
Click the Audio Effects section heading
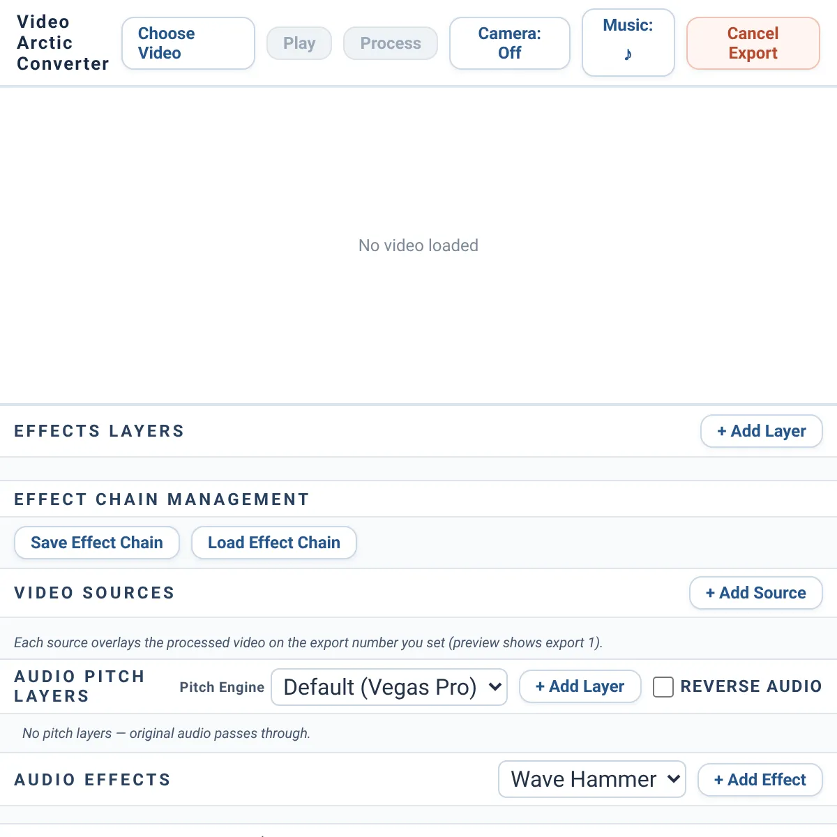point(93,780)
